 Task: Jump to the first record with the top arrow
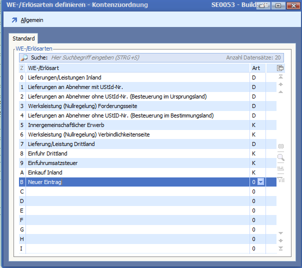[280, 77]
